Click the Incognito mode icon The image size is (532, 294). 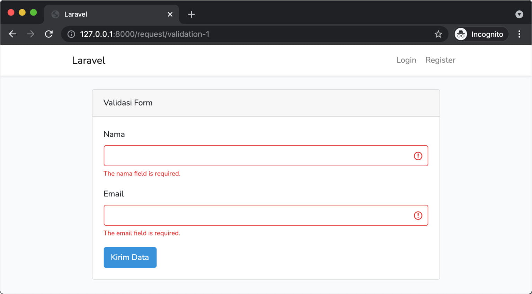click(x=461, y=34)
